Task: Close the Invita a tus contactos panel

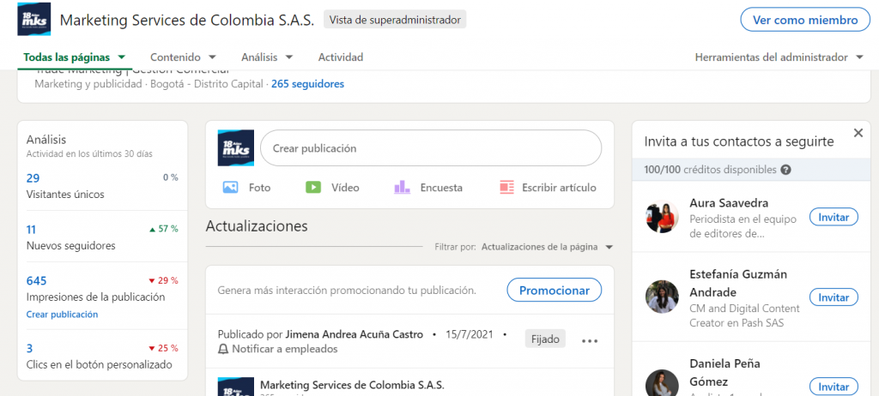Action: coord(858,133)
